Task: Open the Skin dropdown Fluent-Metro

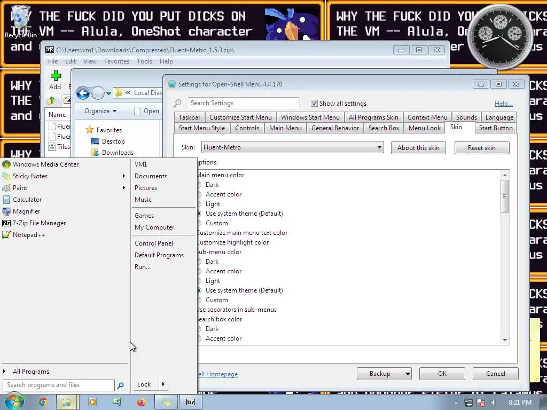Action: pyautogui.click(x=292, y=147)
